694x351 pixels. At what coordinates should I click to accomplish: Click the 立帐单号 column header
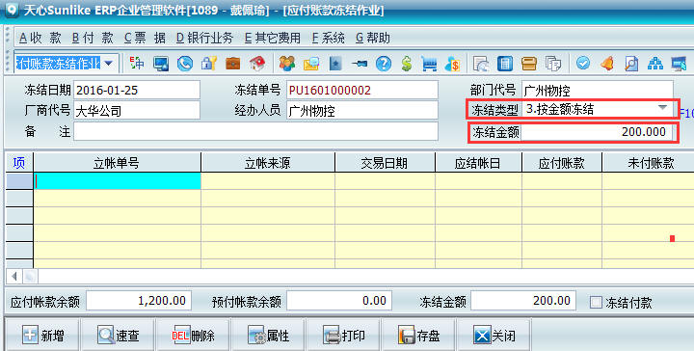[x=117, y=163]
